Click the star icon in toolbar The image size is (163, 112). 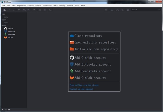pyautogui.click(x=128, y=10)
